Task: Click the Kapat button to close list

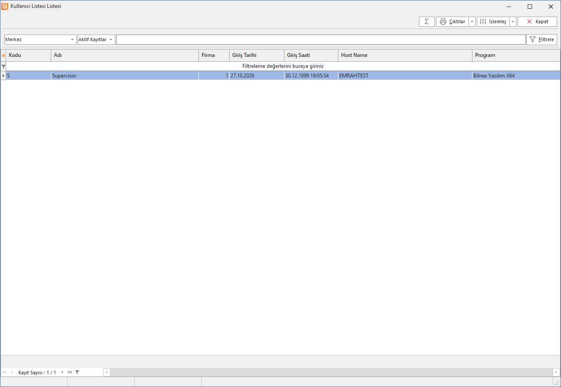Action: pos(537,21)
